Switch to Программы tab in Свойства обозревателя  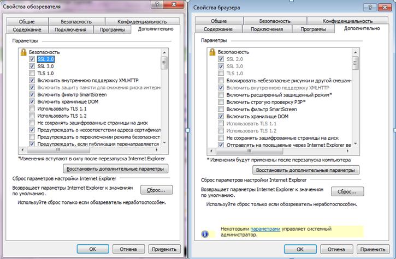point(112,29)
